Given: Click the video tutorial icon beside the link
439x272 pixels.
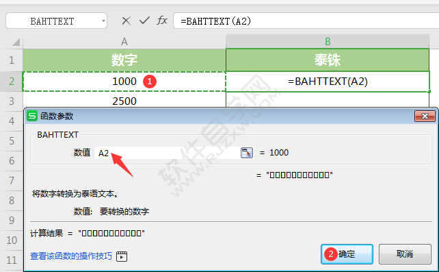Looking at the screenshot, I should click(x=122, y=256).
